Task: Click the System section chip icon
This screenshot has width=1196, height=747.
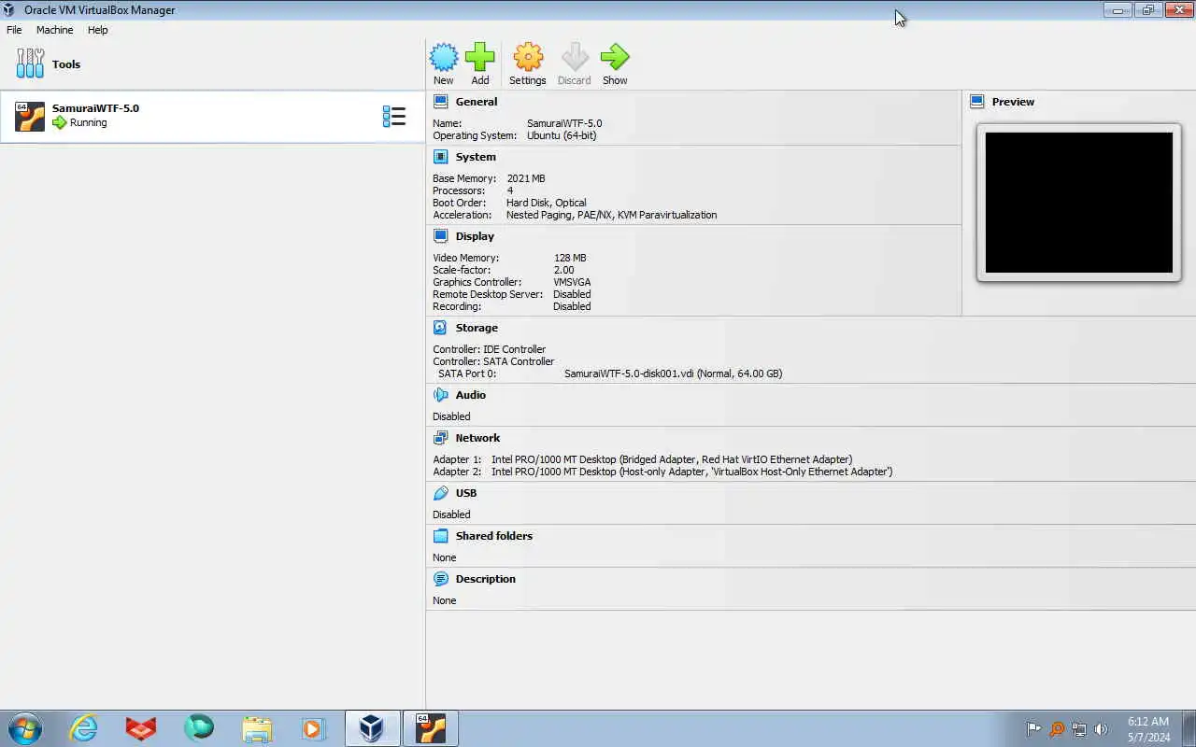Action: coord(441,157)
